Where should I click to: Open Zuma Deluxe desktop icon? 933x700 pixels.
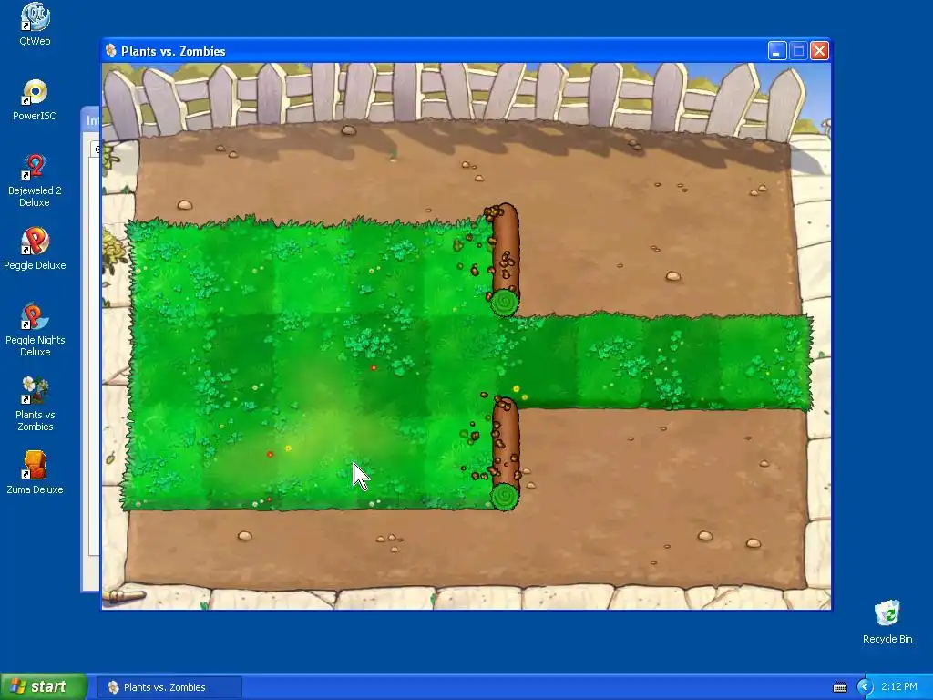(36, 473)
